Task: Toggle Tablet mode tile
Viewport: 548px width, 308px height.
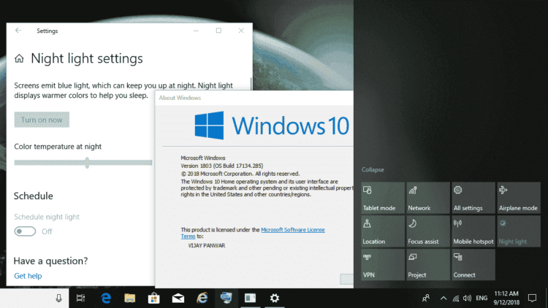Action: pos(382,198)
